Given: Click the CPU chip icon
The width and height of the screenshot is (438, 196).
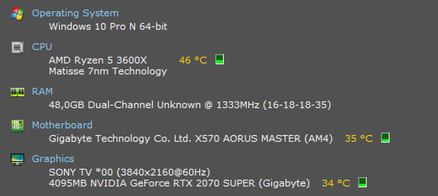Looking at the screenshot, I should click(17, 47).
